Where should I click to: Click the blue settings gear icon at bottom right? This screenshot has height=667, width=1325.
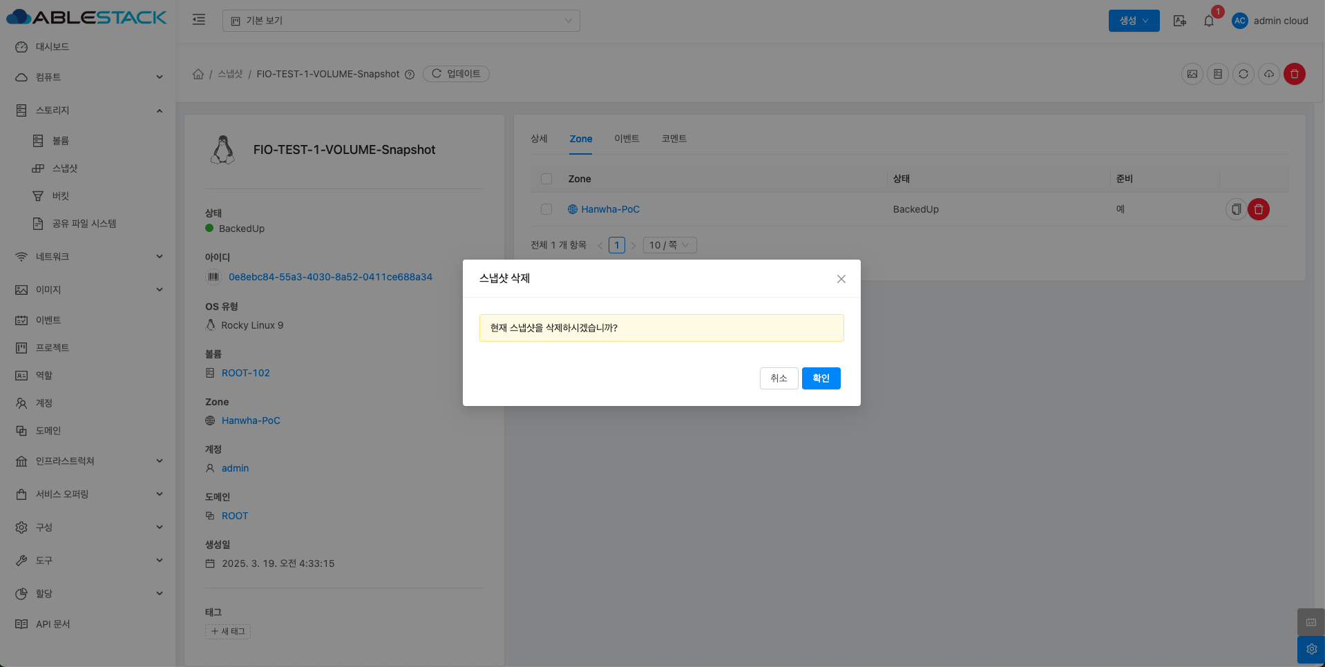[1310, 649]
